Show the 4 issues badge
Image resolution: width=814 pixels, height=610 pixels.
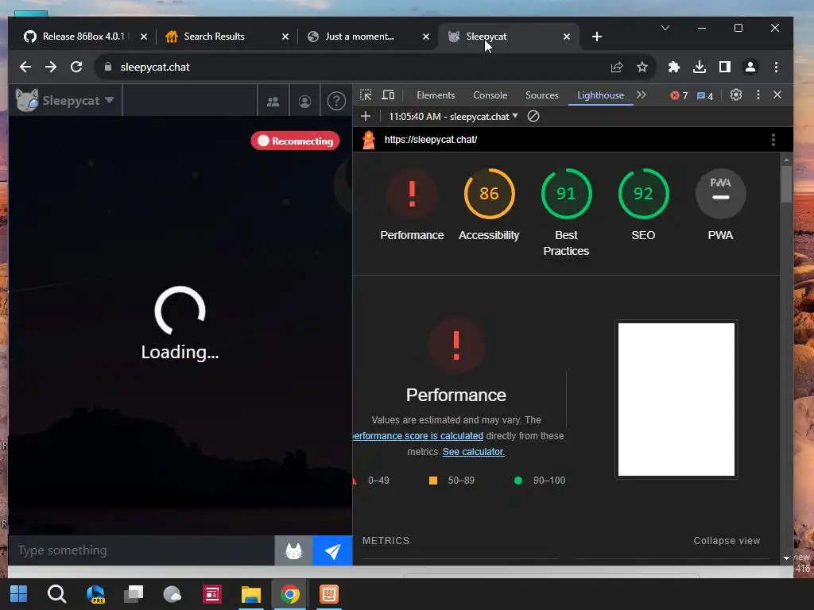704,95
